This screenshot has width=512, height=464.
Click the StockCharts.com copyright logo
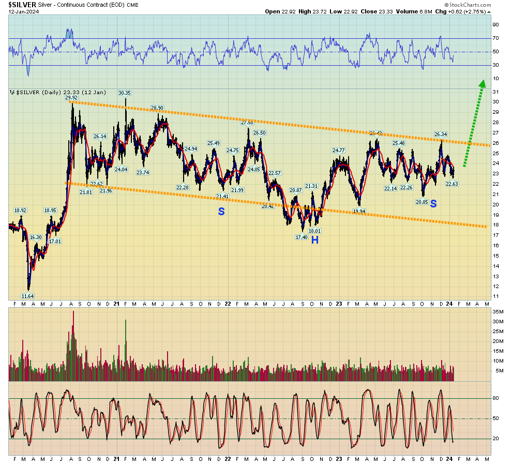click(468, 5)
